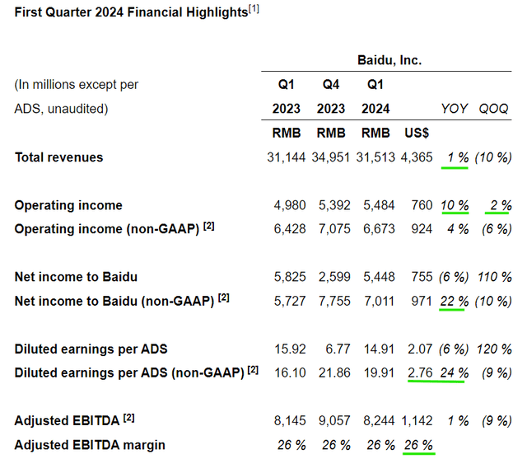Click diluted EPS value 6.77

[x=338, y=349]
